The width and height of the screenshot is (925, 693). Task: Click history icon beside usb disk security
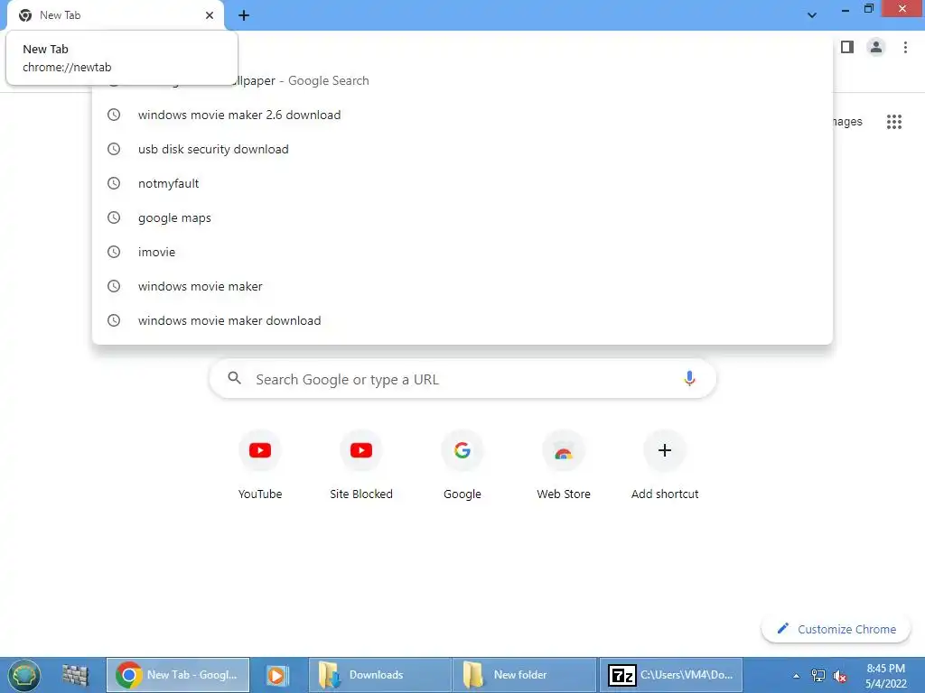pos(114,149)
